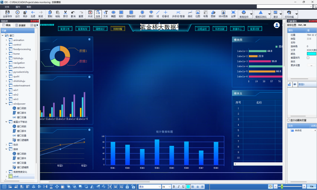Click the cyan 颜色 swatch in properties
Screen dimensions: 317x190
[x=311, y=54]
